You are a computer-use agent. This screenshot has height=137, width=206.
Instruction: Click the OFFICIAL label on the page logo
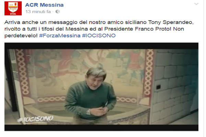click(x=13, y=14)
